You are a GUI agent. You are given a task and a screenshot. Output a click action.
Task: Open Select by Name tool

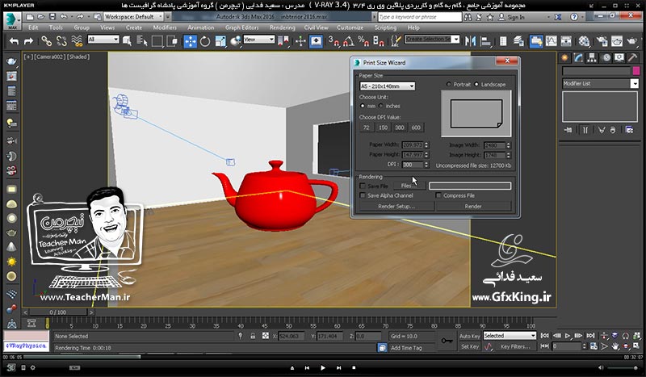pos(142,41)
